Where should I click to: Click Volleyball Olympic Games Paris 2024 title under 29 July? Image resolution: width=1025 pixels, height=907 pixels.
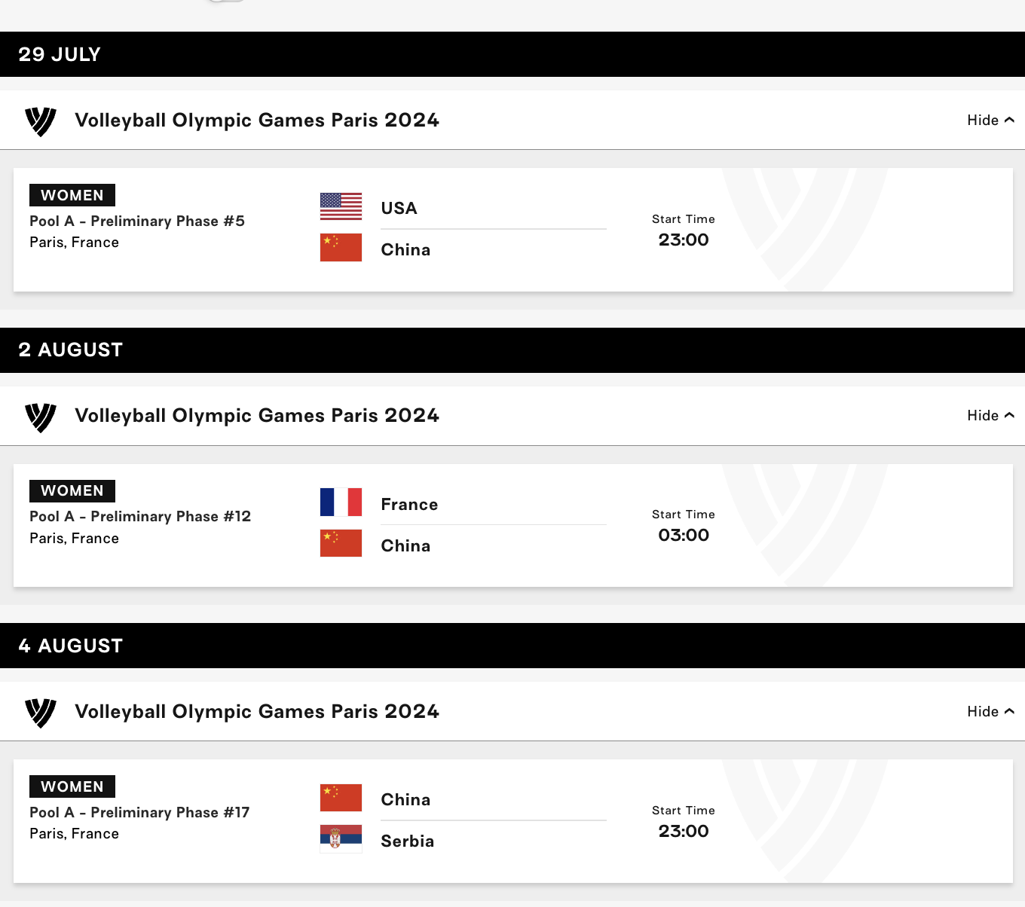pos(257,121)
